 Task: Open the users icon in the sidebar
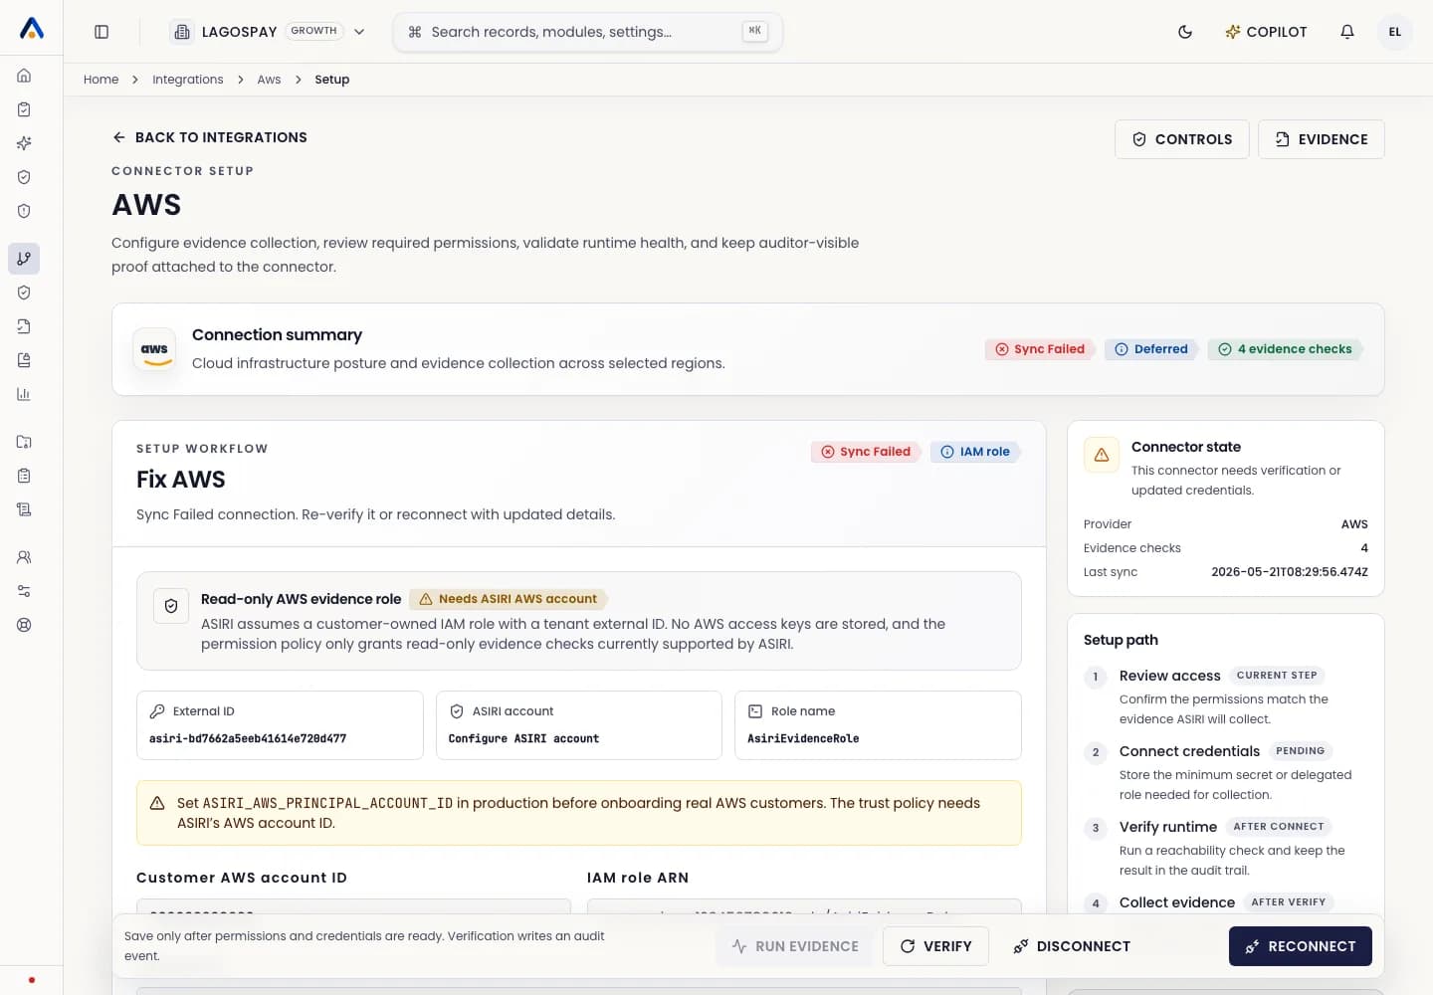24,557
